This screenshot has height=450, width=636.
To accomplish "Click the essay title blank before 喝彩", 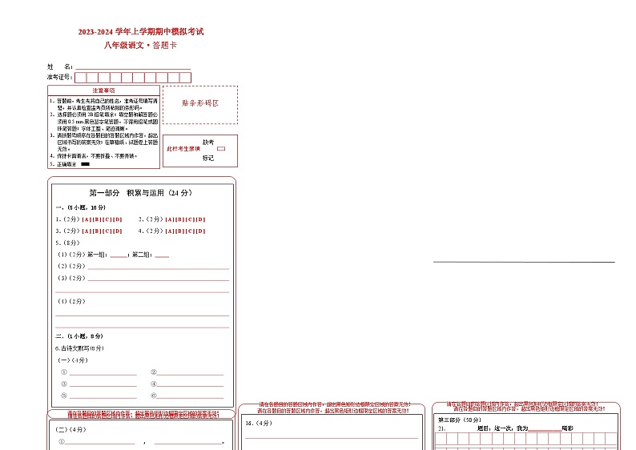I will point(545,428).
